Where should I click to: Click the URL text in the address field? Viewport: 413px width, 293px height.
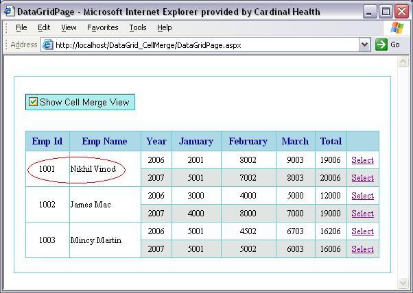(148, 45)
